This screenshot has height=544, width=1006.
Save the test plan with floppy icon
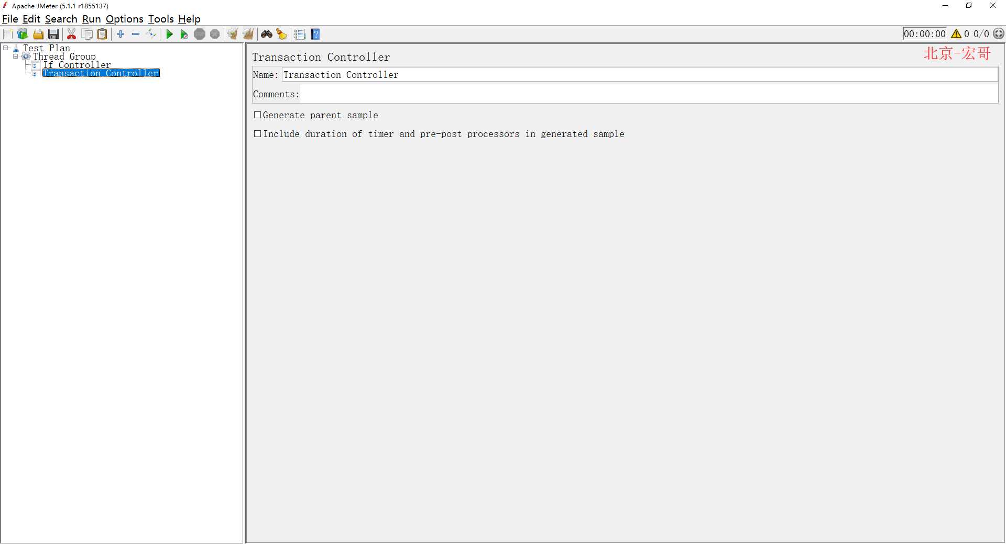(53, 34)
